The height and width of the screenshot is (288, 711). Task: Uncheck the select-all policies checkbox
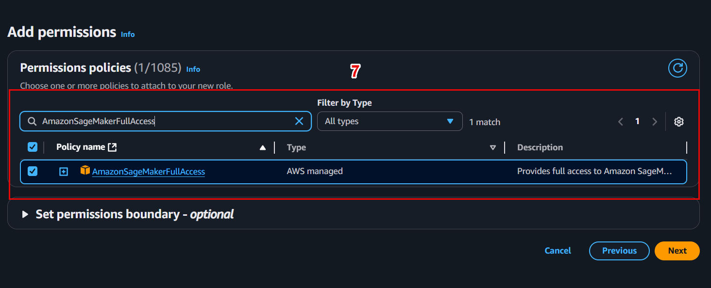tap(33, 147)
